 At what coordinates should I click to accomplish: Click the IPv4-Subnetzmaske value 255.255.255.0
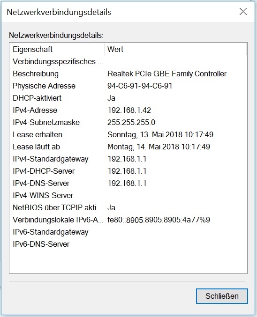131,123
